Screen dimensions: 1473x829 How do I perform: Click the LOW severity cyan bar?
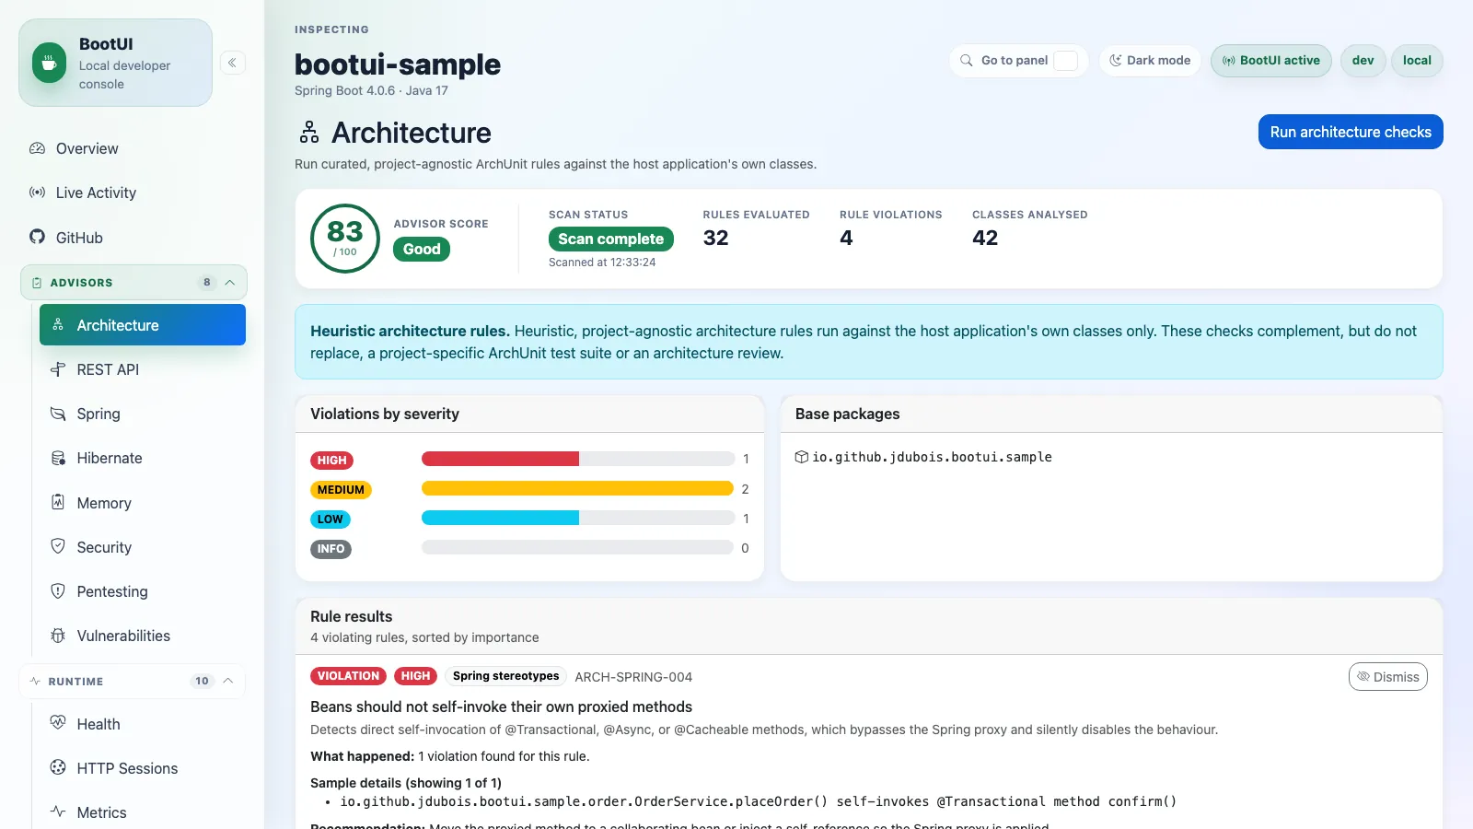click(x=500, y=518)
